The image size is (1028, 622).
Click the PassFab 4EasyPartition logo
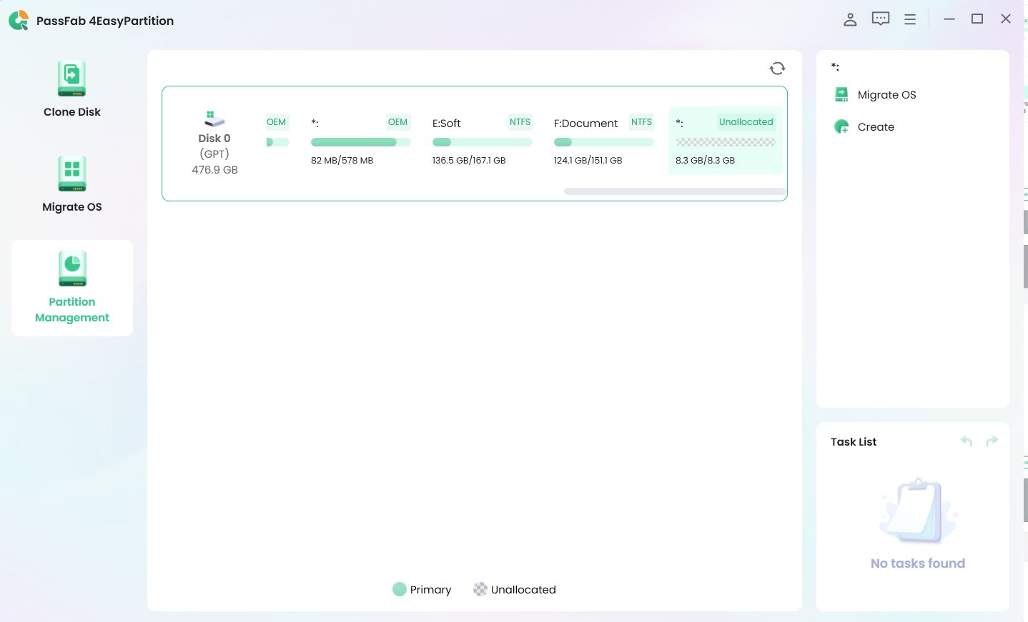coord(18,21)
